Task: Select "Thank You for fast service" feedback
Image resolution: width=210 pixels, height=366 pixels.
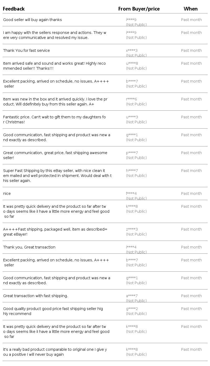Action: tap(27, 50)
